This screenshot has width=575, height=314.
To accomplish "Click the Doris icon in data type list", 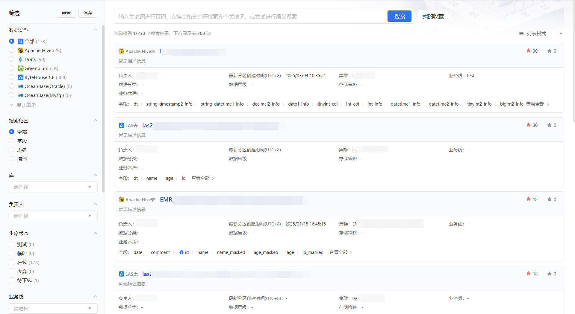I will (x=20, y=60).
